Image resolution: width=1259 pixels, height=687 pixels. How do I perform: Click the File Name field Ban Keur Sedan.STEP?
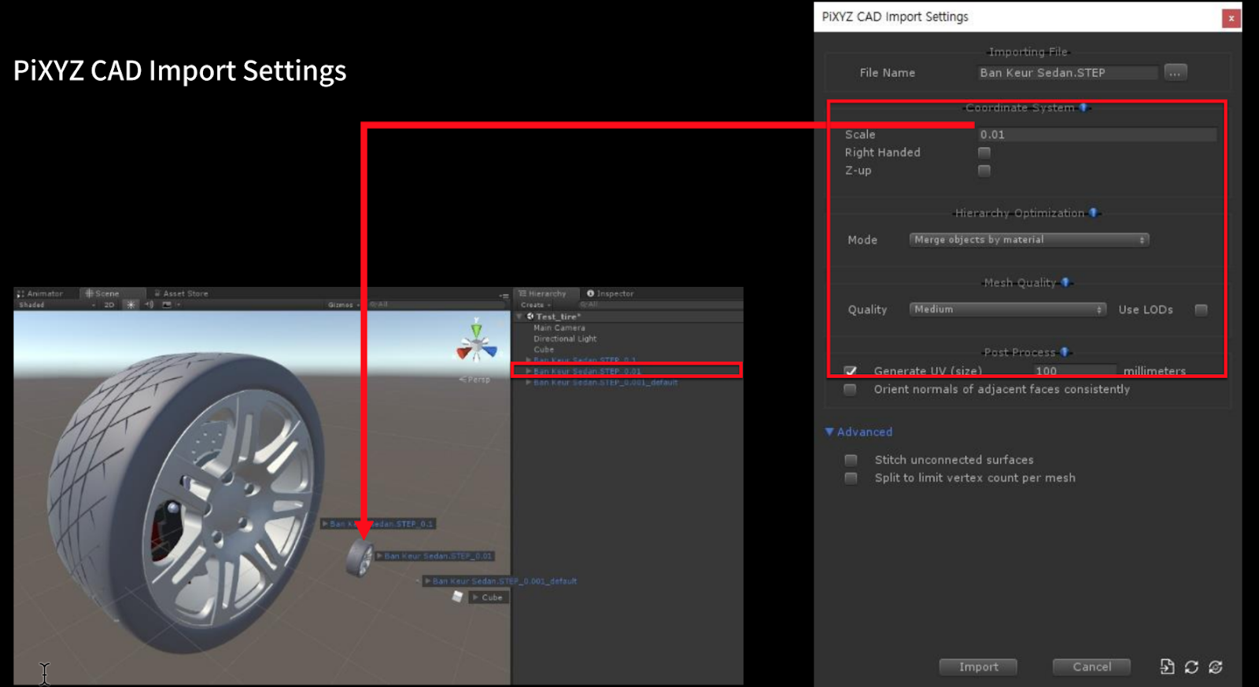(x=1067, y=72)
